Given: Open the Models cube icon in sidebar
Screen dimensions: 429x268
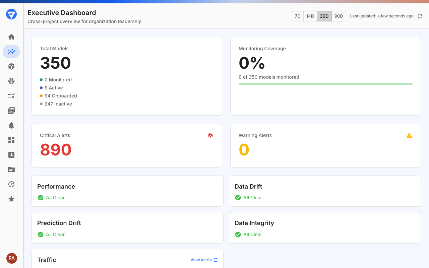Looking at the screenshot, I should pos(11,66).
